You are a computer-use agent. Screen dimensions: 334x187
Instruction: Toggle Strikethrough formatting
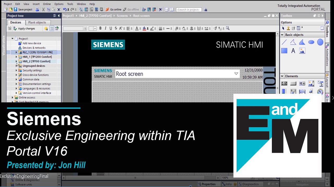116,28
